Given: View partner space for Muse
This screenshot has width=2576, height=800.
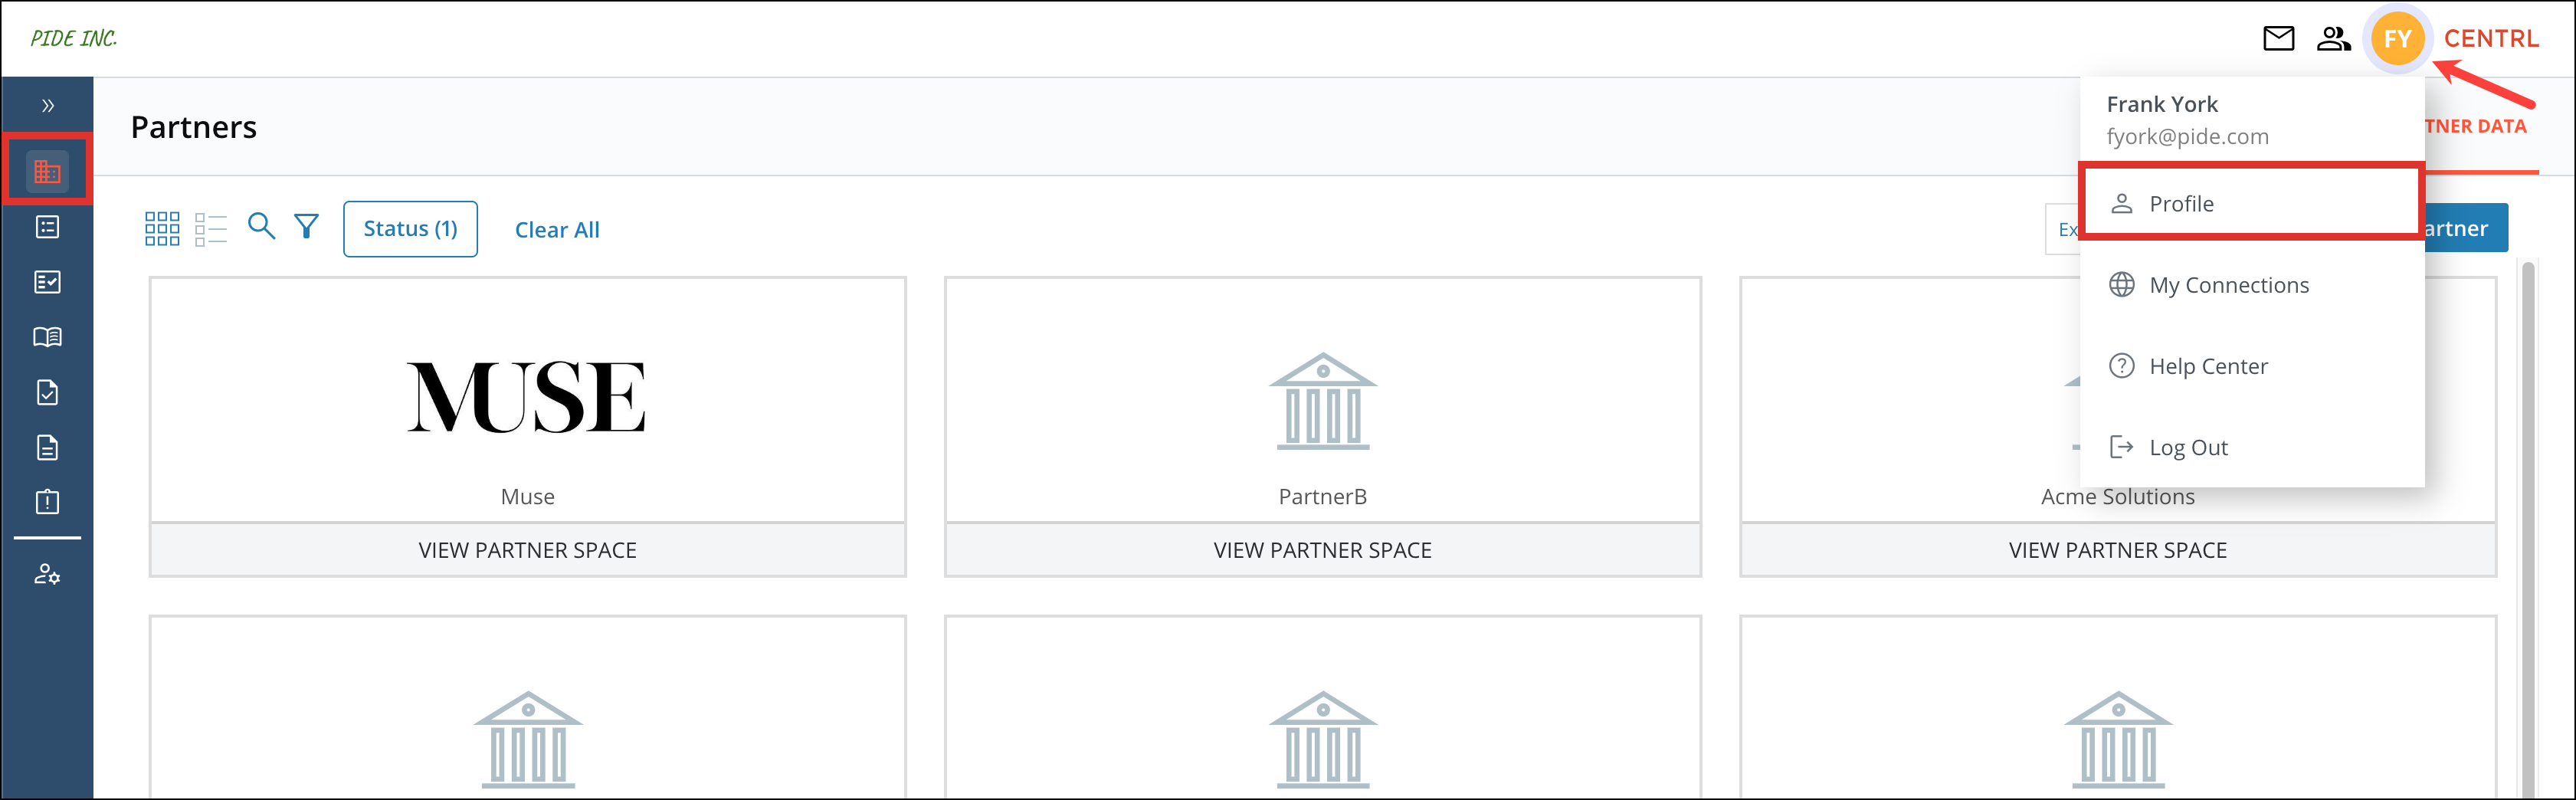Looking at the screenshot, I should (527, 550).
